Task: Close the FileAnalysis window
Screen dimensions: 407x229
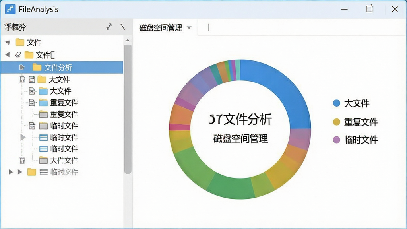Action: [x=395, y=9]
